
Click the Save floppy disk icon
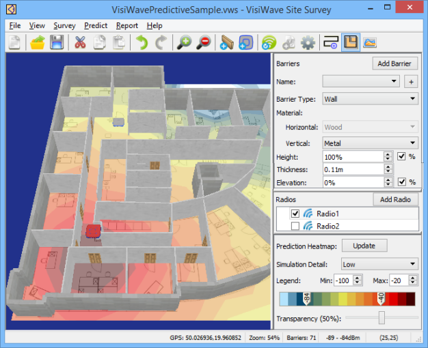click(x=56, y=42)
